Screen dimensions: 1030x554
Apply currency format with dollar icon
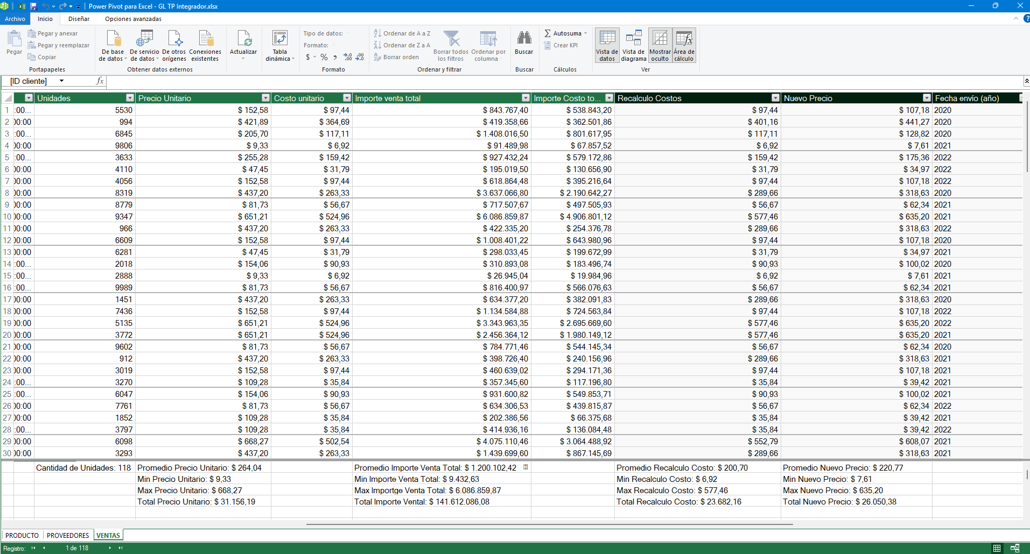pos(308,57)
